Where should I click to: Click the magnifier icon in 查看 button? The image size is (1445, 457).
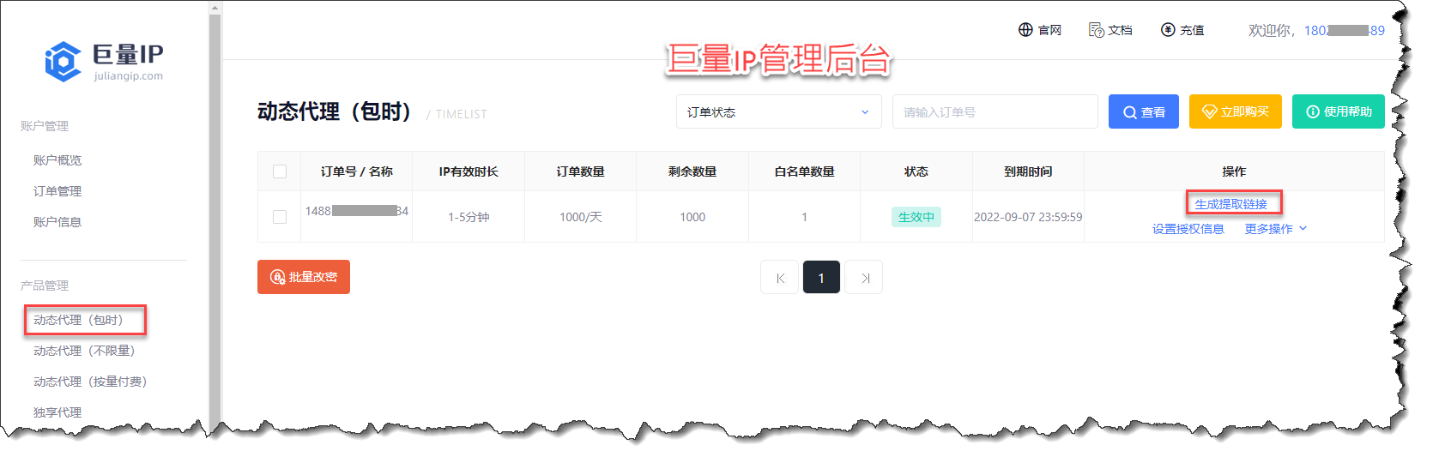[1130, 112]
